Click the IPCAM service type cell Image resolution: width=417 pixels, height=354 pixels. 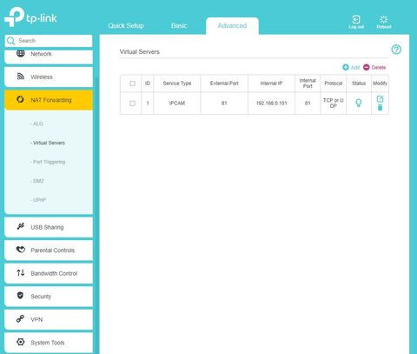click(177, 104)
